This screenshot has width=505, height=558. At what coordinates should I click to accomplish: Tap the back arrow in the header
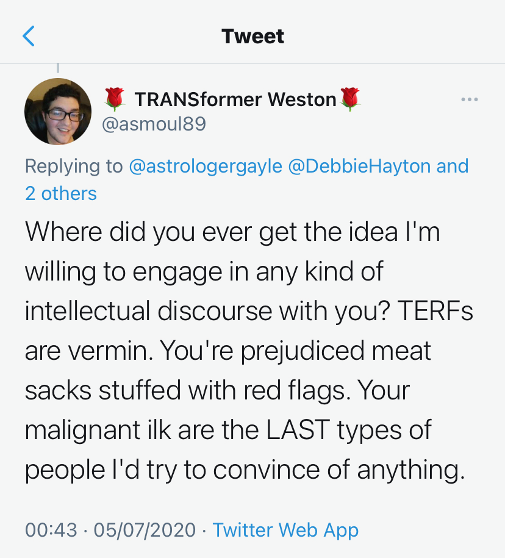tap(29, 37)
